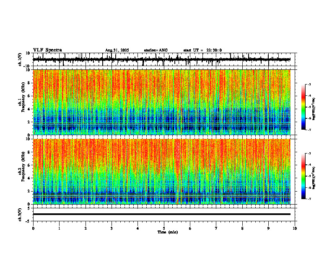Screen dimensions: 332x256
Task: Click the ch.1 color scale bar
Action: tap(303, 107)
